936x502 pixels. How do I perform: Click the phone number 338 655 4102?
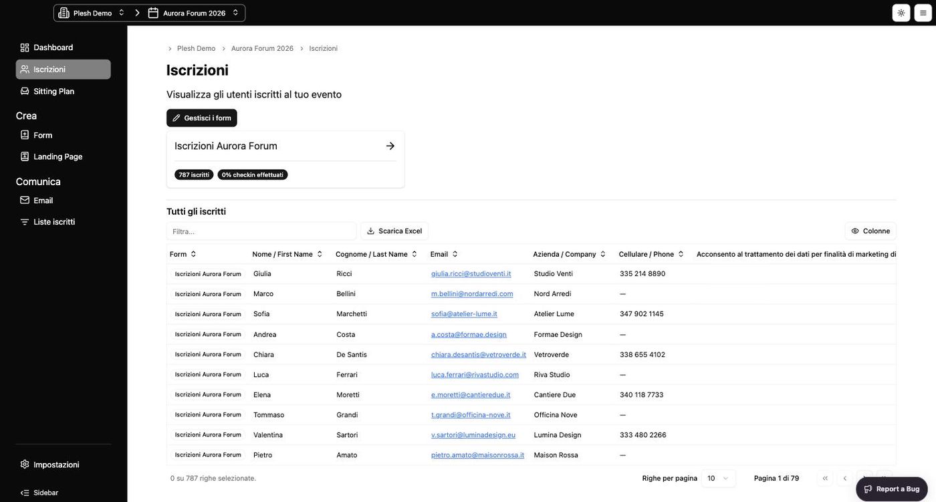point(642,354)
